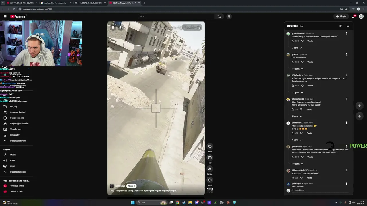The image size is (367, 206).
Task: Like the 'Clip farm truck!!' comment
Action: point(293,62)
